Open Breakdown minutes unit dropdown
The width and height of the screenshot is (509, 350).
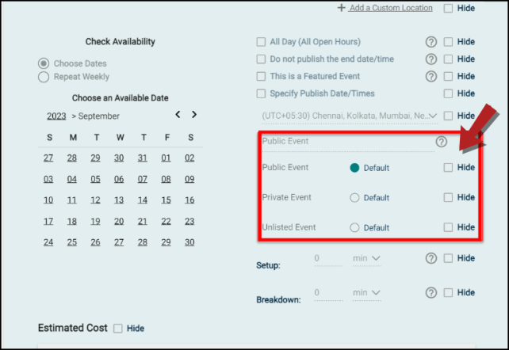367,293
